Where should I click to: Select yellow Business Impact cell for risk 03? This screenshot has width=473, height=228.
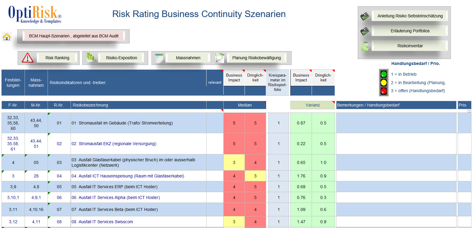(x=234, y=163)
